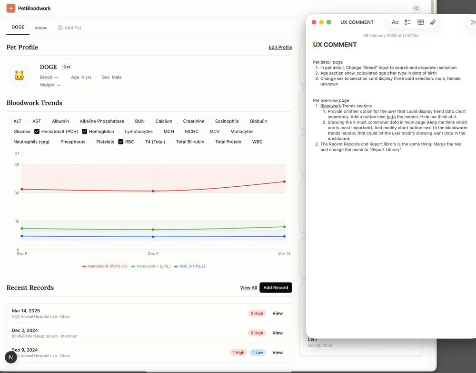Viewport: 476px width, 373px height.
Task: Click the Notes timestamp 28 February 2026
Action: pyautogui.click(x=391, y=36)
